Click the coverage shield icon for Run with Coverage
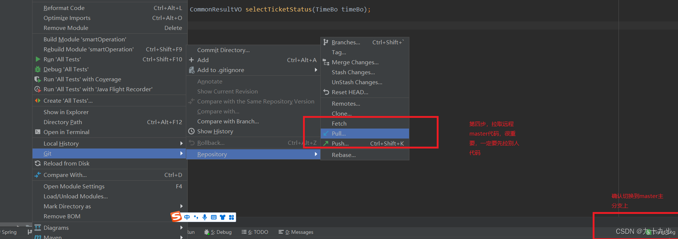 38,79
